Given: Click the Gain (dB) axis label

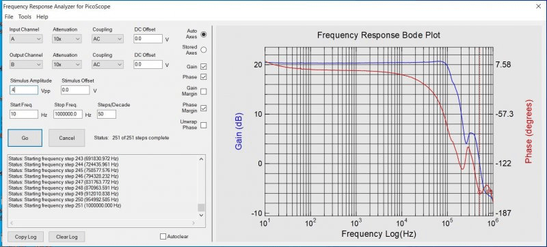Looking at the screenshot, I should click(239, 132).
